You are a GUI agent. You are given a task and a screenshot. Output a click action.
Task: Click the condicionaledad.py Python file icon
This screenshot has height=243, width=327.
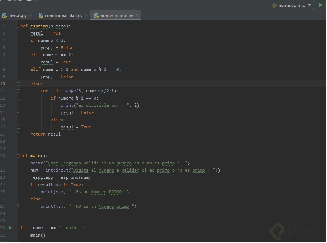(x=41, y=16)
